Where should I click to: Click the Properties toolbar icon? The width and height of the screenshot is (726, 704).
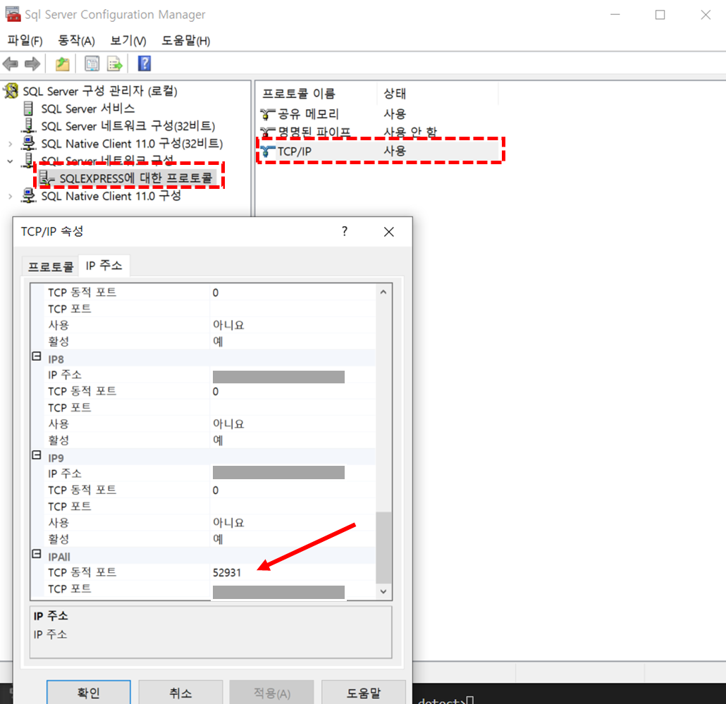click(92, 64)
